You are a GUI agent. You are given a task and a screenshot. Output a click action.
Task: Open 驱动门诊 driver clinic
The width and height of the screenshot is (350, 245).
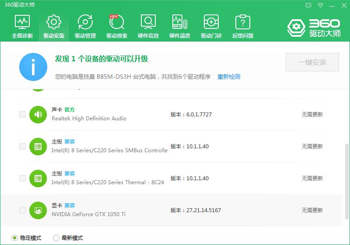pyautogui.click(x=211, y=26)
